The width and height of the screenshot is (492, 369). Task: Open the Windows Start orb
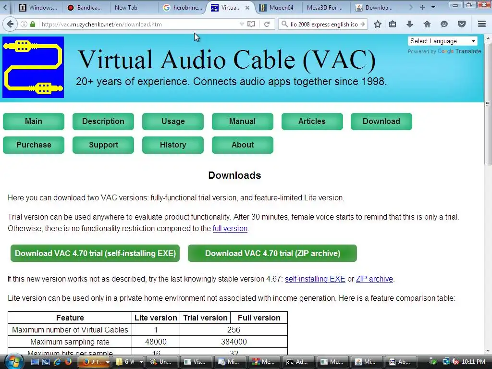pyautogui.click(x=13, y=361)
